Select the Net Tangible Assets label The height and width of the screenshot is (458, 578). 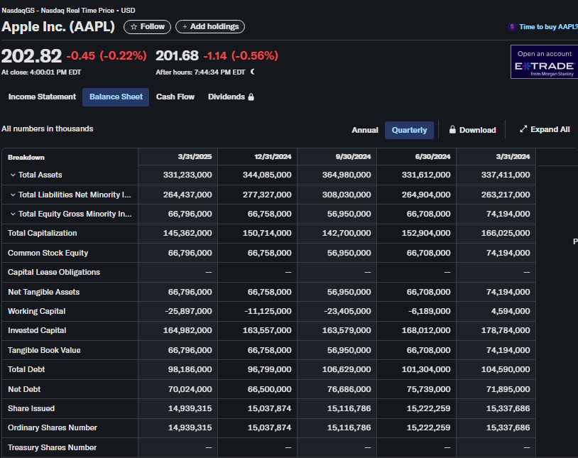(44, 292)
